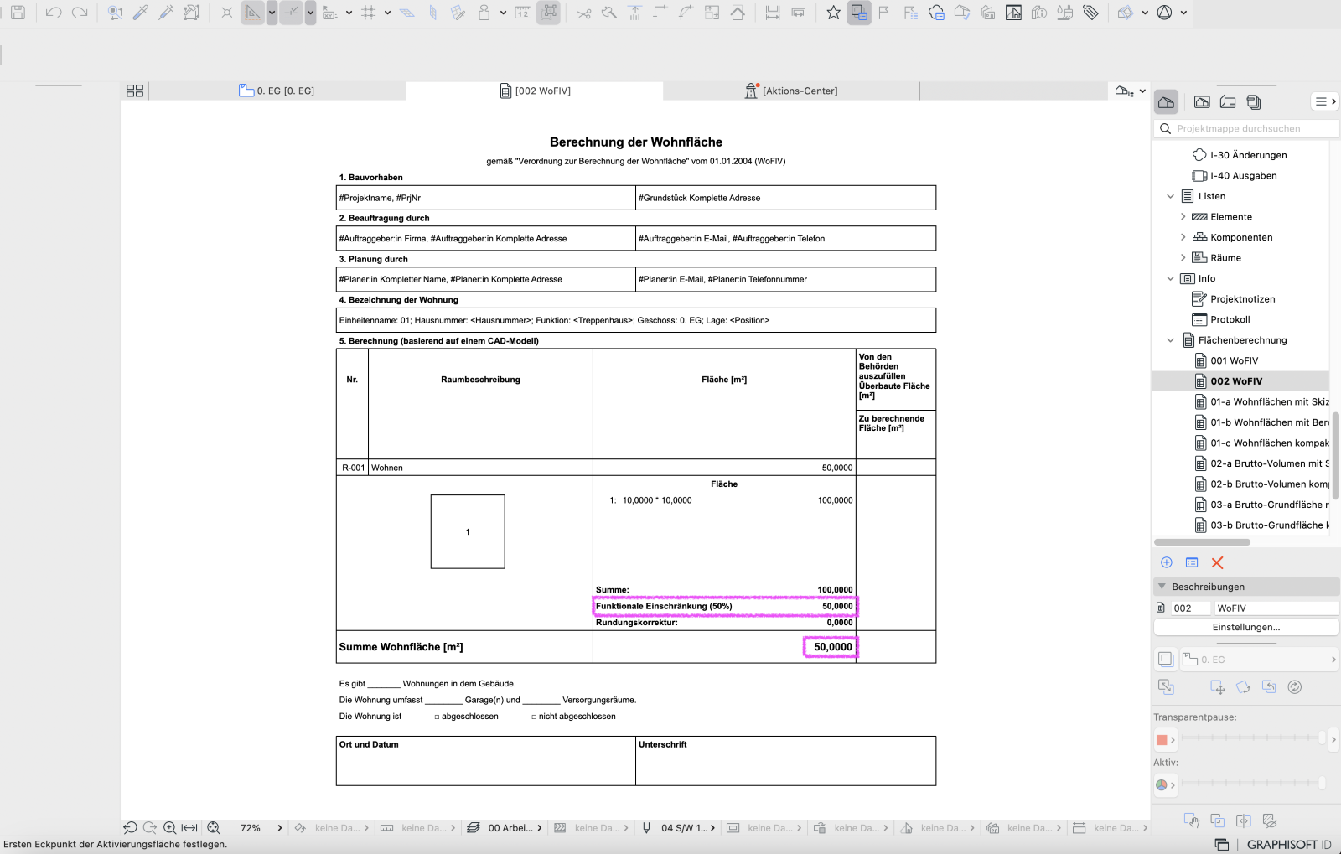Click the zoom in magnifier at the bottom

tap(170, 828)
